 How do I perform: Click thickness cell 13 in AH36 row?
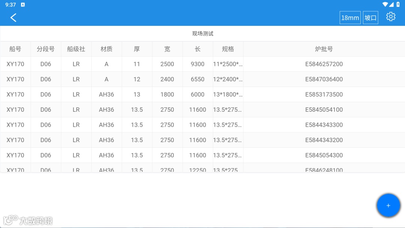coord(137,94)
